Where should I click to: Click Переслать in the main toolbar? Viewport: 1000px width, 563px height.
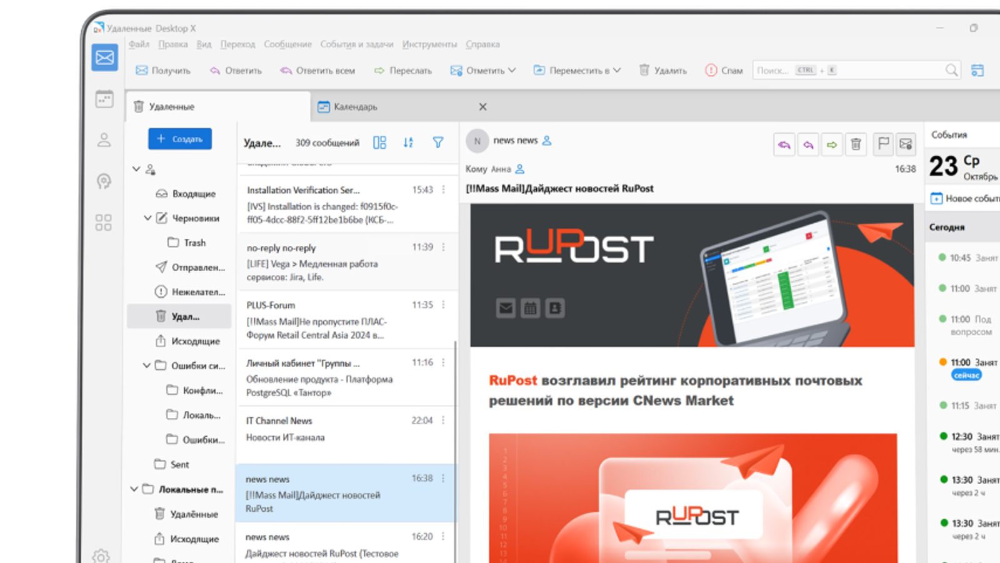[403, 71]
